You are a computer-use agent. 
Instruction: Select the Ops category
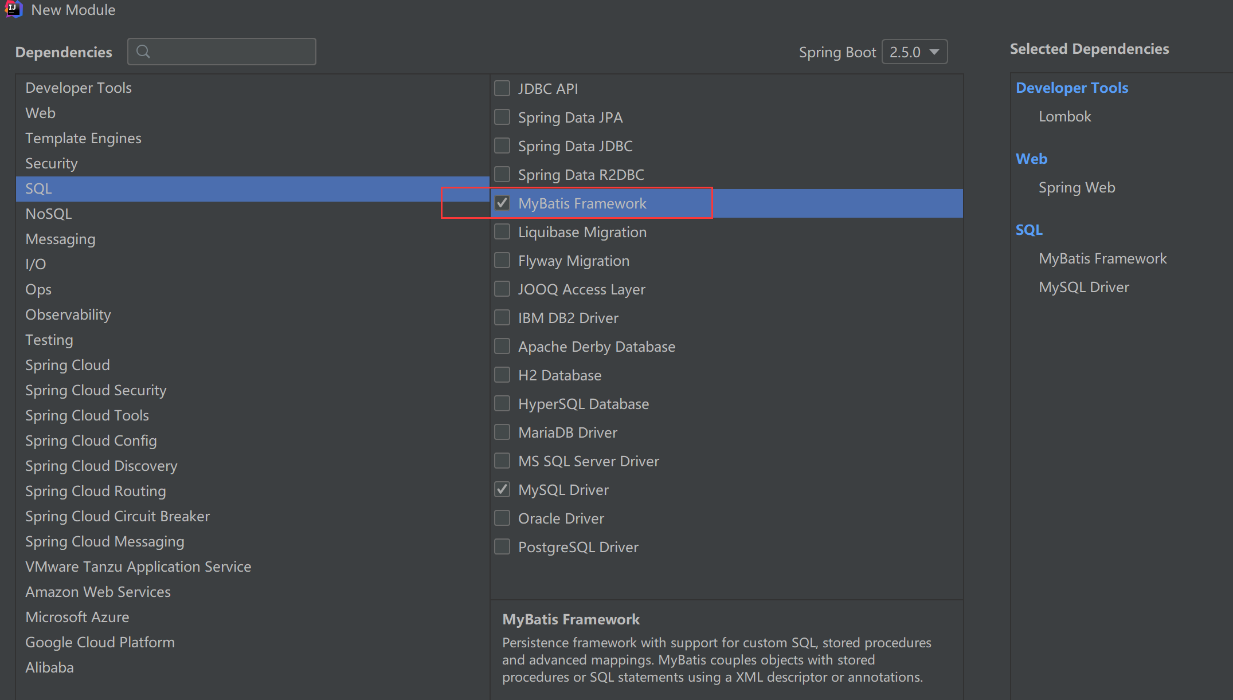pos(253,289)
